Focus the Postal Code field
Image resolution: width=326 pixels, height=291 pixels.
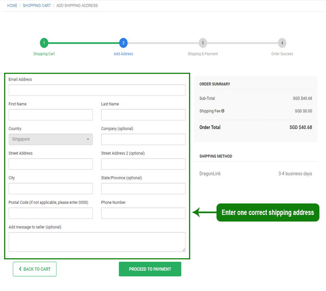point(51,213)
